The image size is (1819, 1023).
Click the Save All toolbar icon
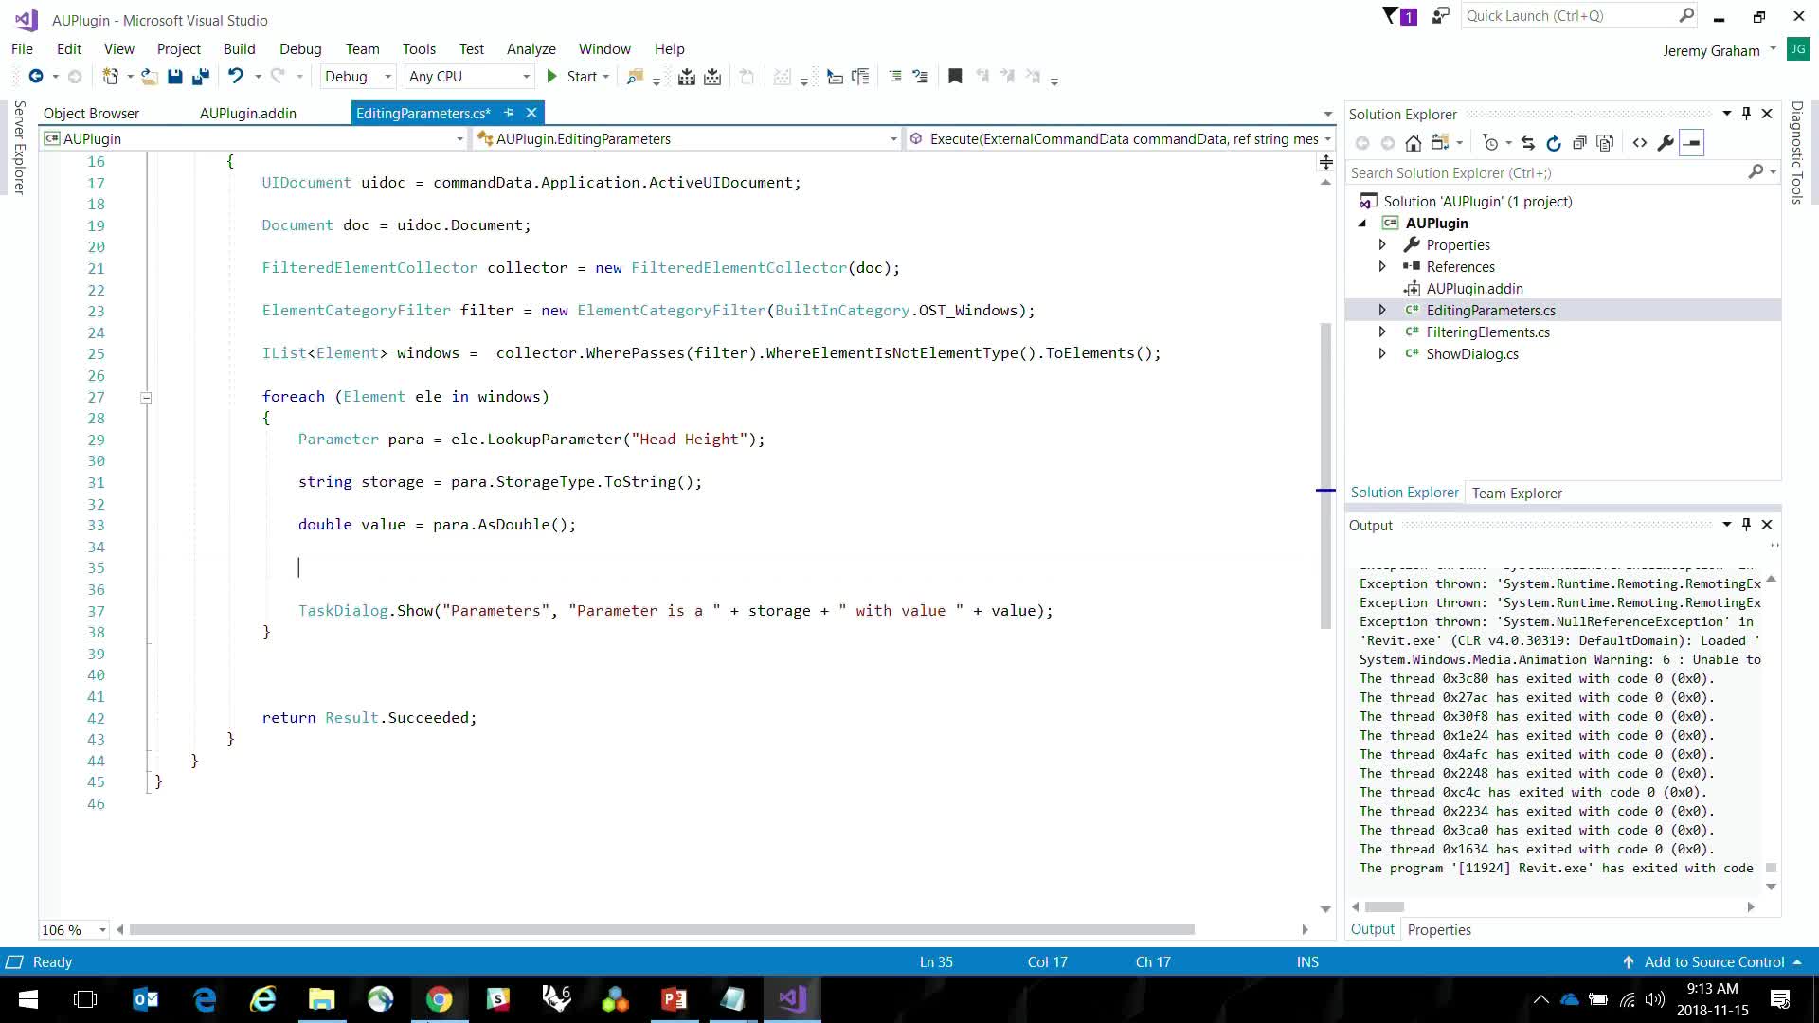point(200,77)
